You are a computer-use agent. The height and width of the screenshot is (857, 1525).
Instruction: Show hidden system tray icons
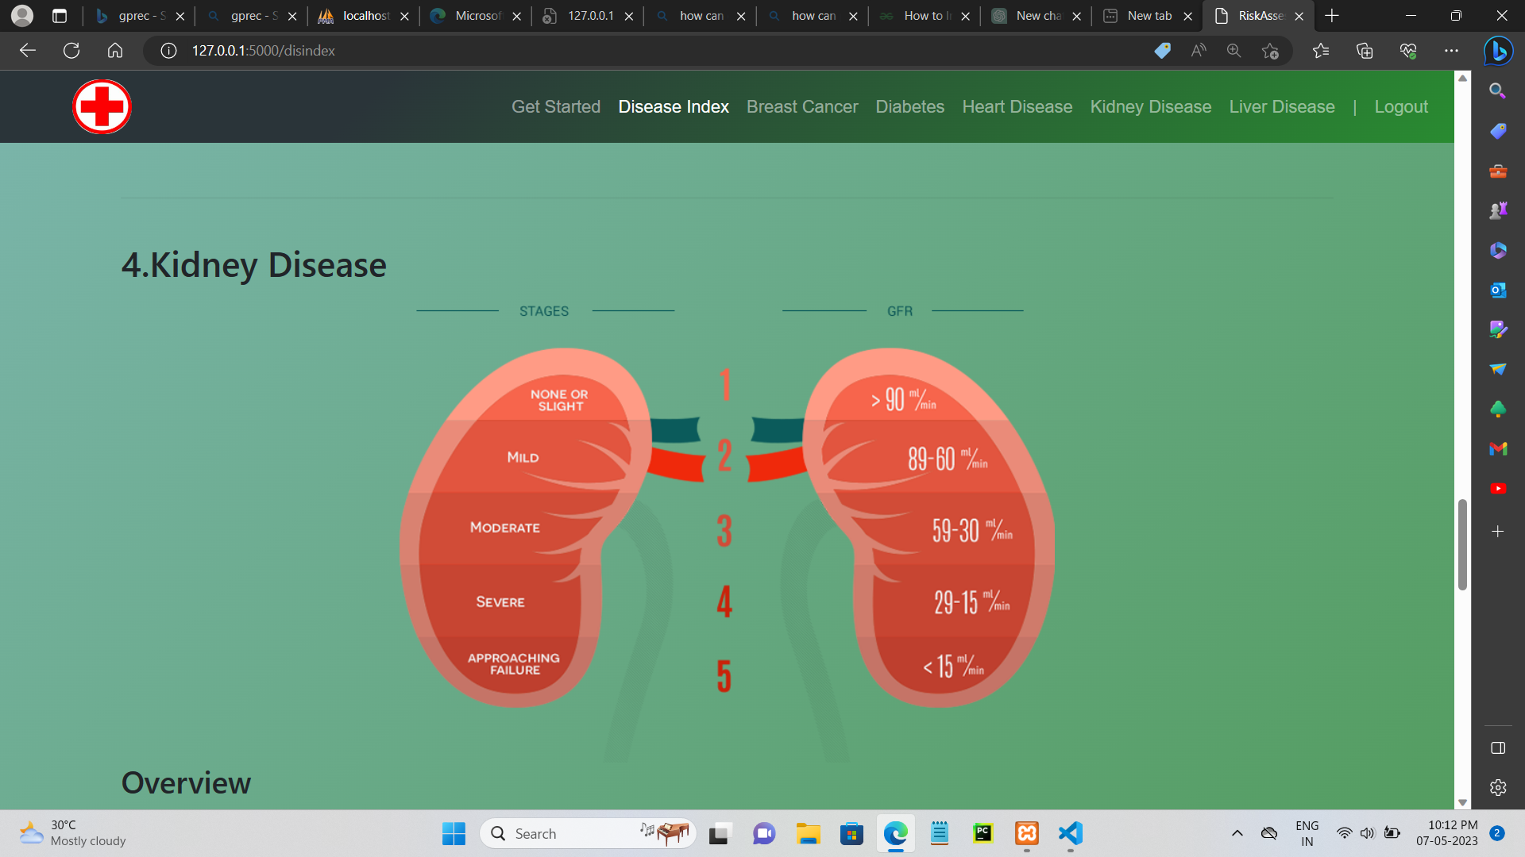point(1237,833)
